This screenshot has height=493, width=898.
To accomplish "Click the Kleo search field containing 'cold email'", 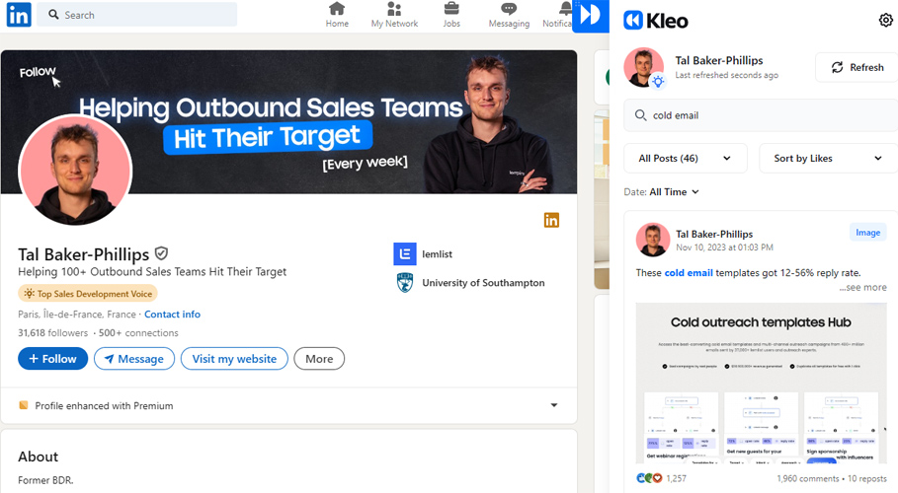I will click(761, 115).
